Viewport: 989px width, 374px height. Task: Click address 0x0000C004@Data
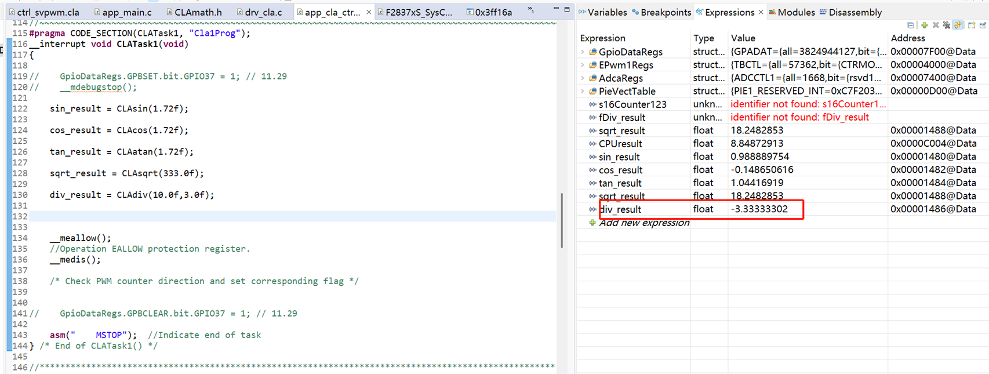(933, 143)
